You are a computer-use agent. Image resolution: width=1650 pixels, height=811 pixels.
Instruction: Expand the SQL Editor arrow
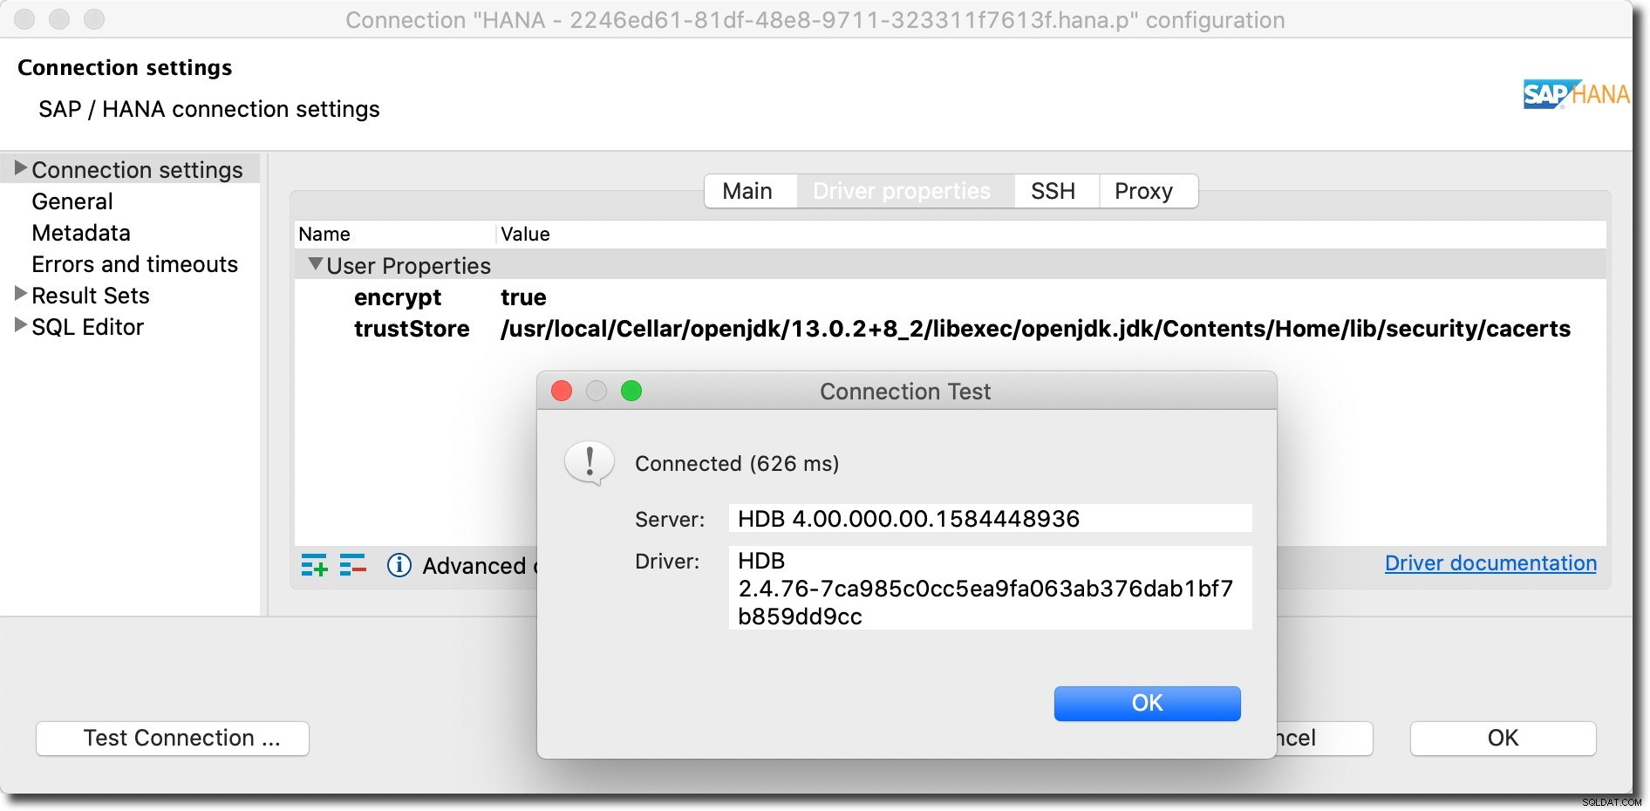pyautogui.click(x=21, y=326)
